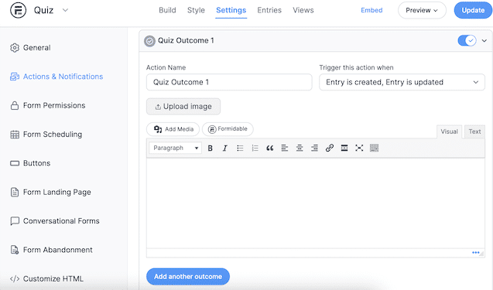Toggle fullscreen editor mode
This screenshot has height=290, width=493.
point(359,148)
